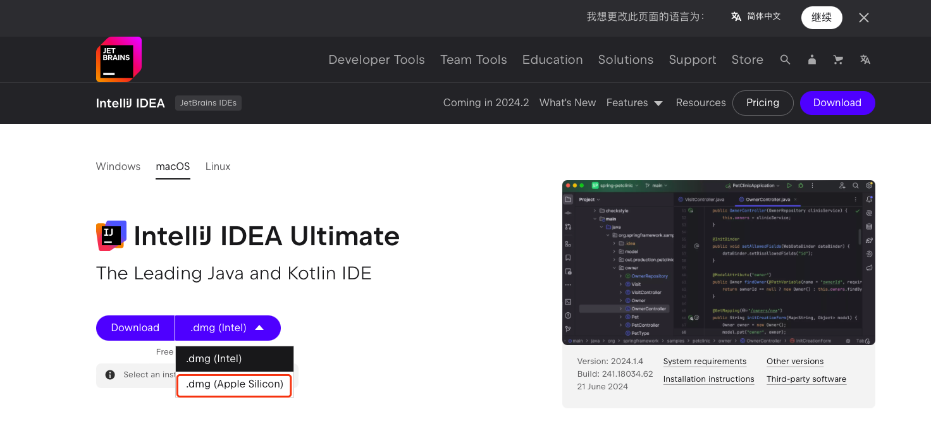Image resolution: width=931 pixels, height=426 pixels.
Task: Click the JetBrains IDEs badge
Action: pyautogui.click(x=208, y=103)
